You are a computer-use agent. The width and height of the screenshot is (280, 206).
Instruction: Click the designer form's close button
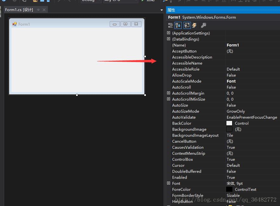click(136, 24)
